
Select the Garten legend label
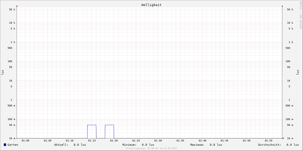click(x=13, y=145)
